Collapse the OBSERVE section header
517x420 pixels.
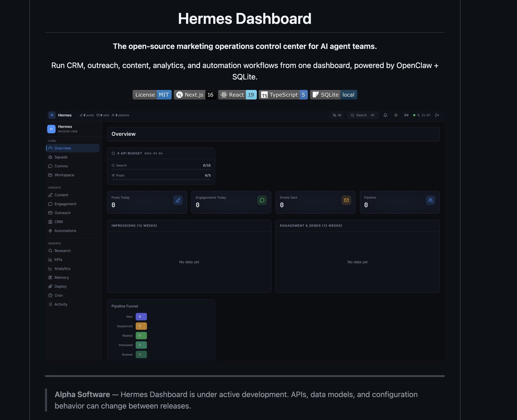[x=55, y=243]
